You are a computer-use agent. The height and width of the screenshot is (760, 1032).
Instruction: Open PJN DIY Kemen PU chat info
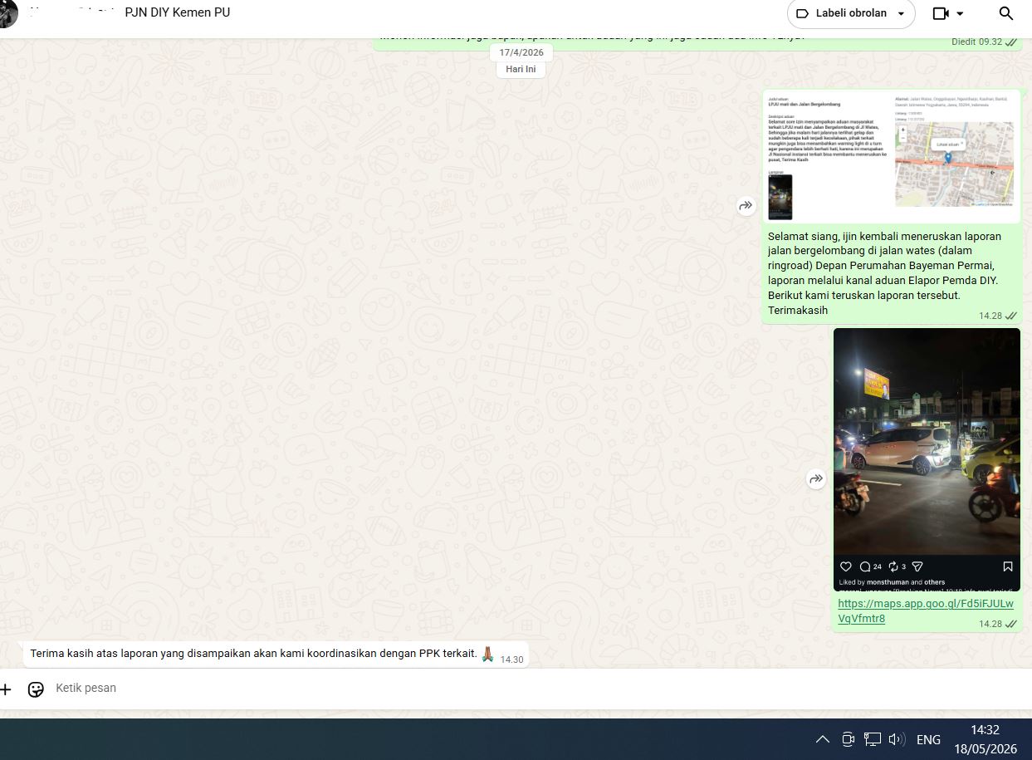tap(178, 12)
